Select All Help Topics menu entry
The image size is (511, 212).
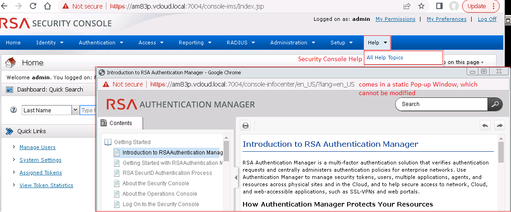pos(385,58)
